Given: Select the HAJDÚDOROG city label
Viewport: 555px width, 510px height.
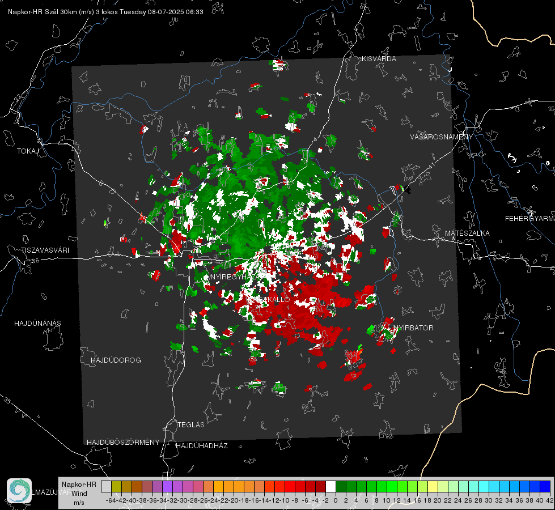Looking at the screenshot, I should 116,360.
